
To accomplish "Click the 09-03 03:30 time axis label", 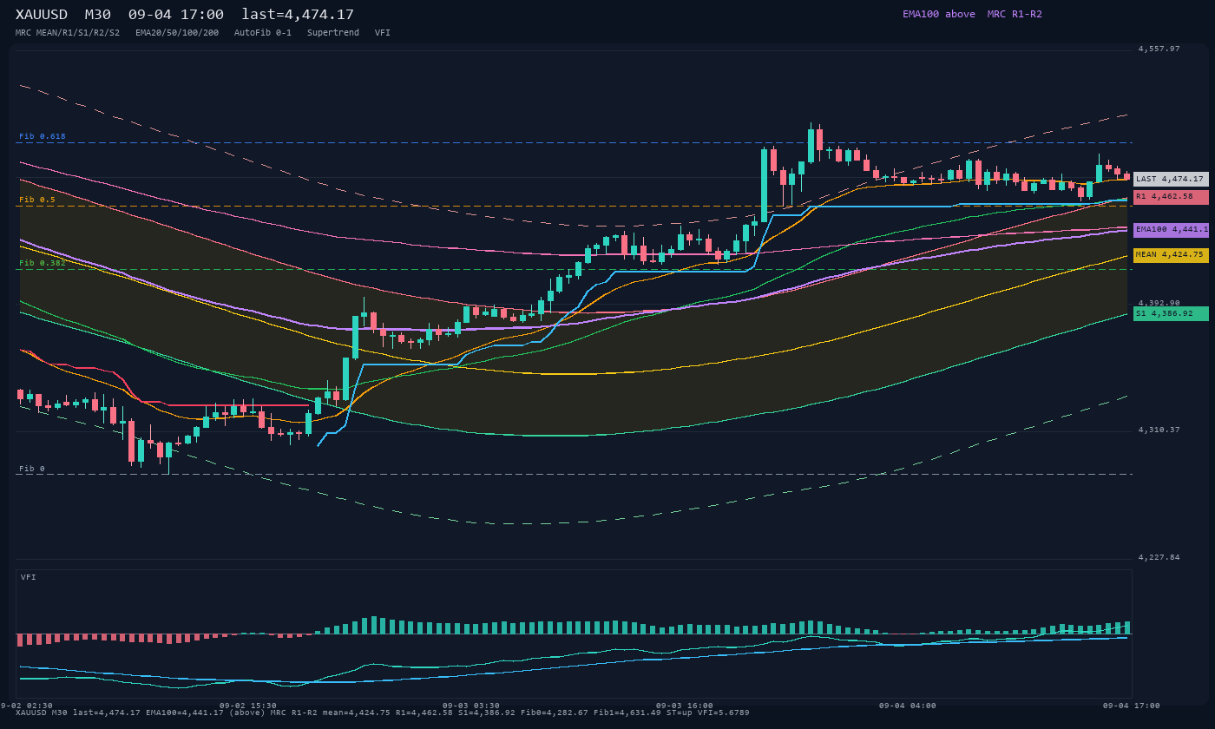I will (471, 706).
